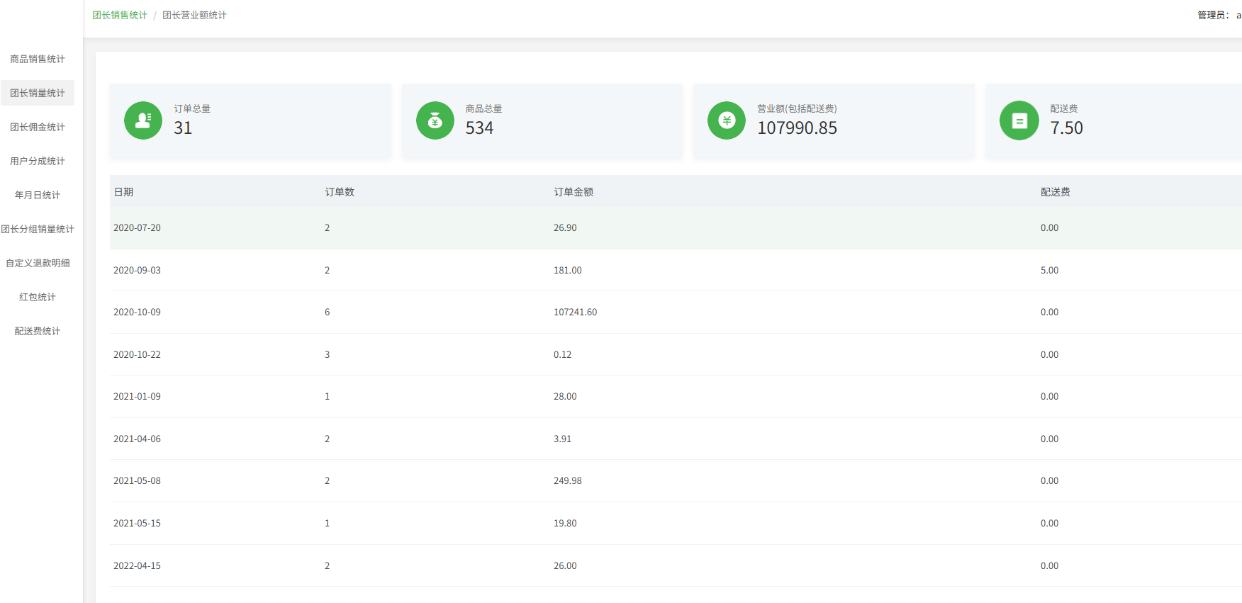Select 团长销量统计 sidebar item
The image size is (1242, 603).
tap(38, 93)
